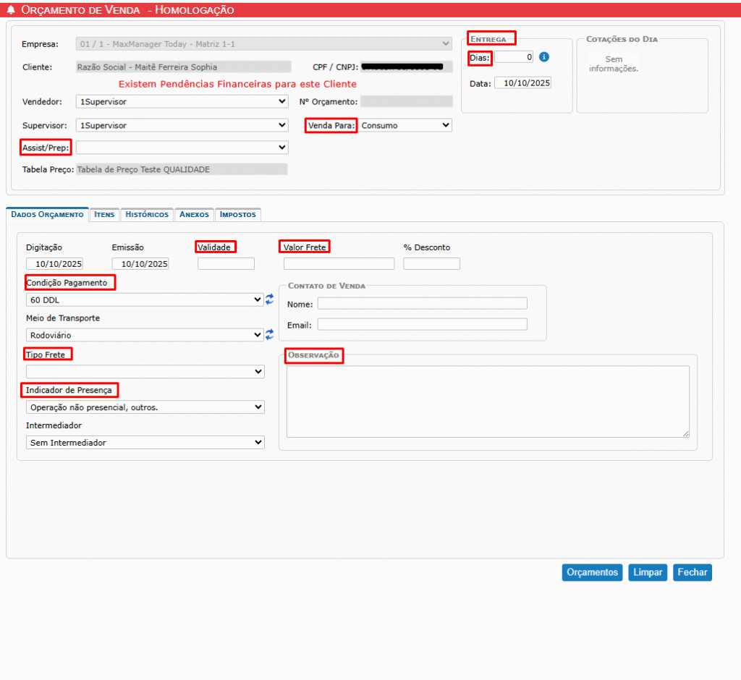Click the Fechar button
This screenshot has height=680, width=741.
[692, 572]
